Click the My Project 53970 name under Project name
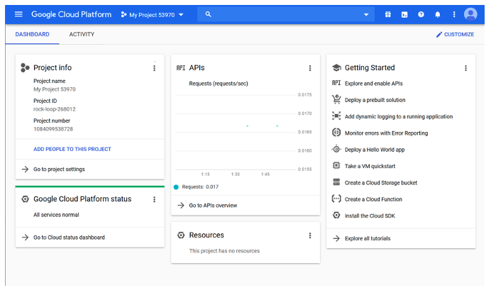 point(55,89)
